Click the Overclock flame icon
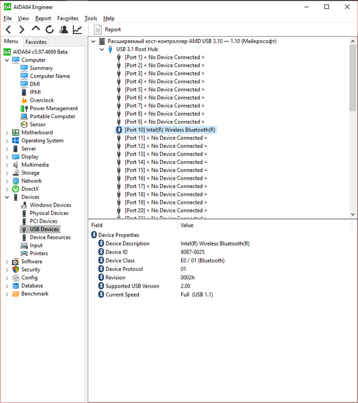This screenshot has height=403, width=358. click(24, 100)
